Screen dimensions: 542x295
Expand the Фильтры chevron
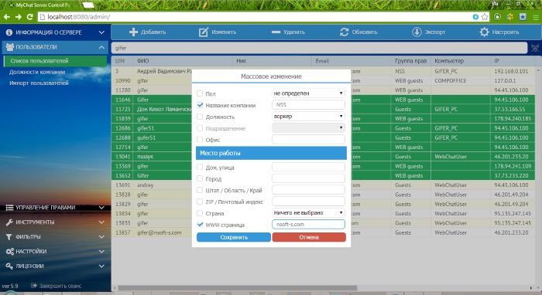[101, 237]
